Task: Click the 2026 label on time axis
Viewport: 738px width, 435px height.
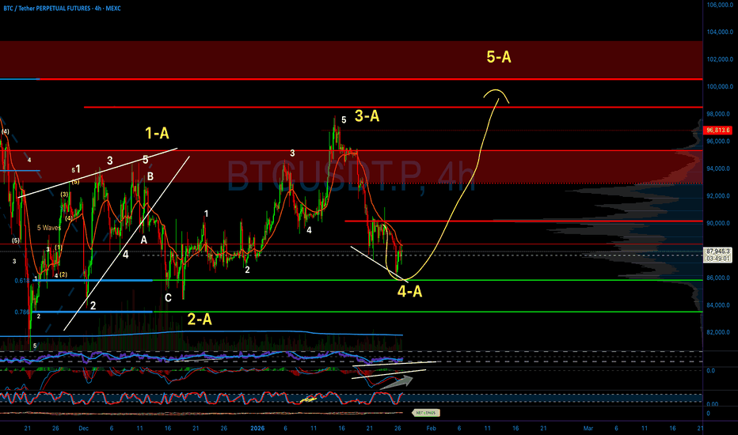Action: click(257, 428)
